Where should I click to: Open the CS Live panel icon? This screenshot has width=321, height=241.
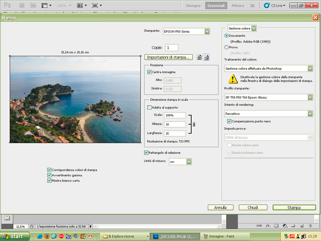267,6
